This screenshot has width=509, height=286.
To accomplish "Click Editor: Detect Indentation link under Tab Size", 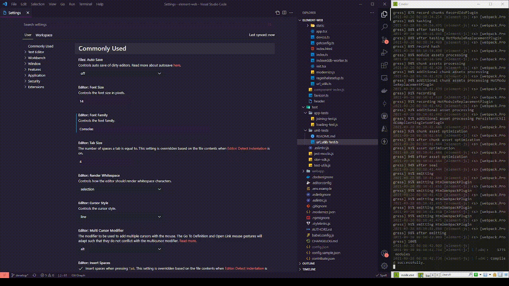I will (247, 149).
